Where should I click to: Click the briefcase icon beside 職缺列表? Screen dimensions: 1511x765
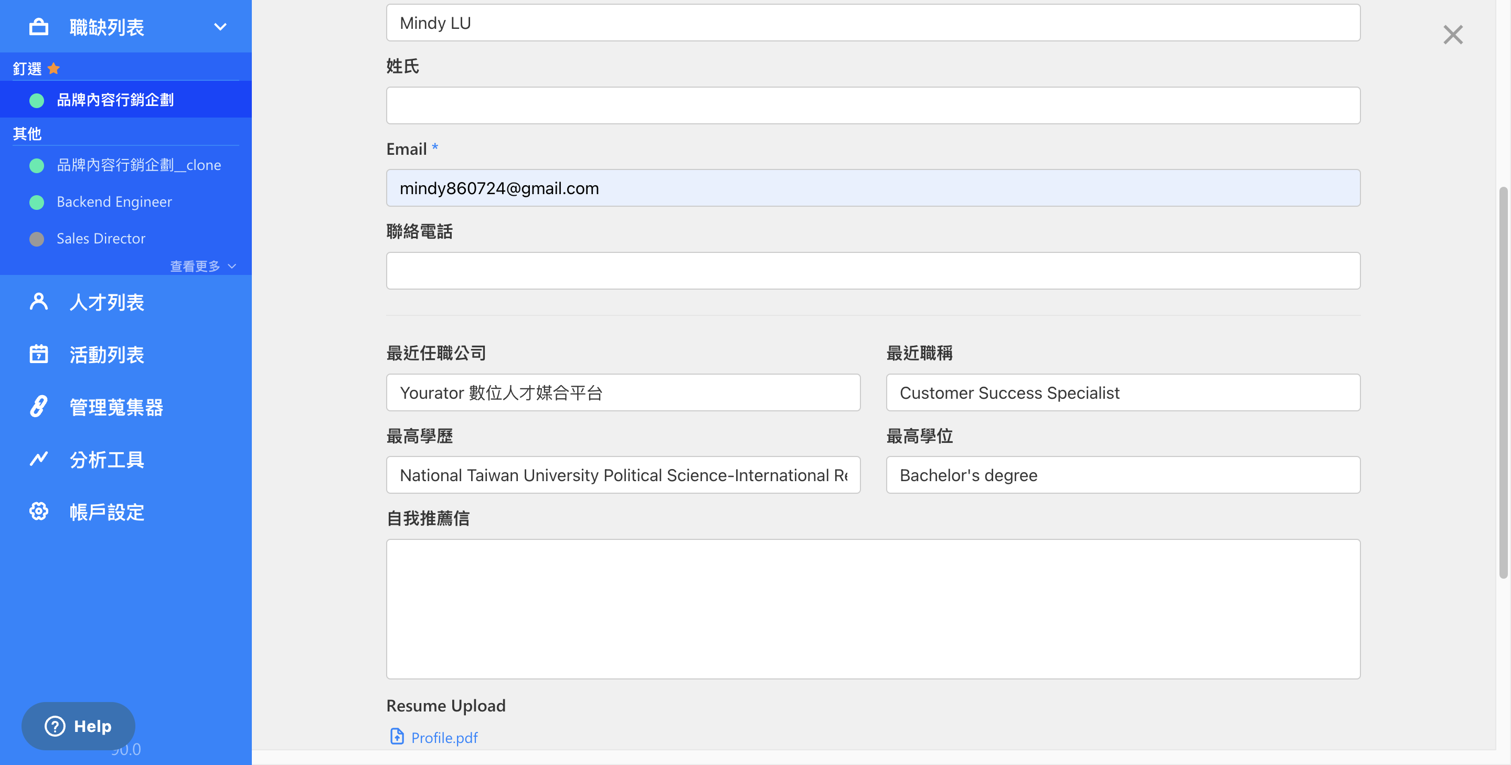(39, 27)
